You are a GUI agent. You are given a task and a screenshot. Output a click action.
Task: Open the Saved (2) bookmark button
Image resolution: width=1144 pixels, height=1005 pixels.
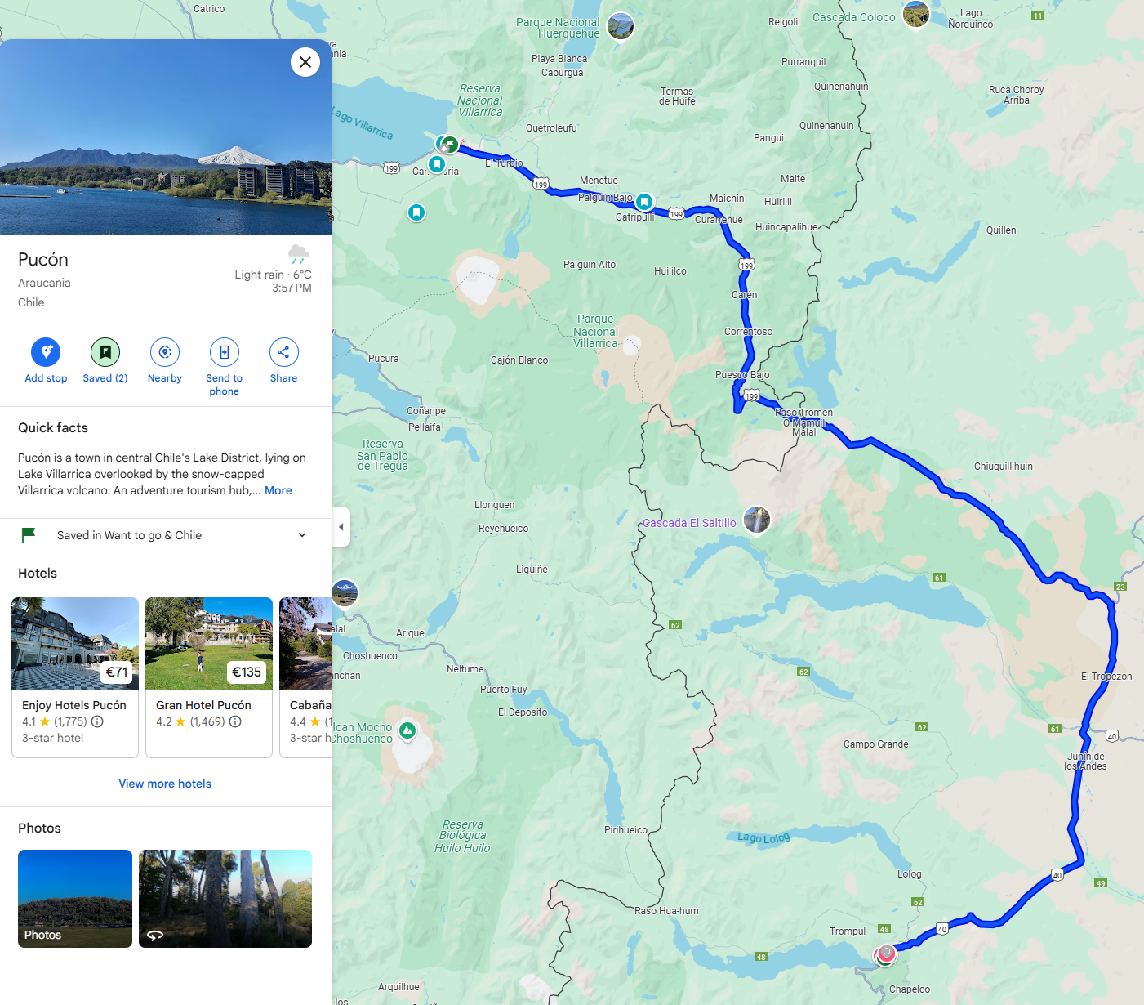(105, 352)
